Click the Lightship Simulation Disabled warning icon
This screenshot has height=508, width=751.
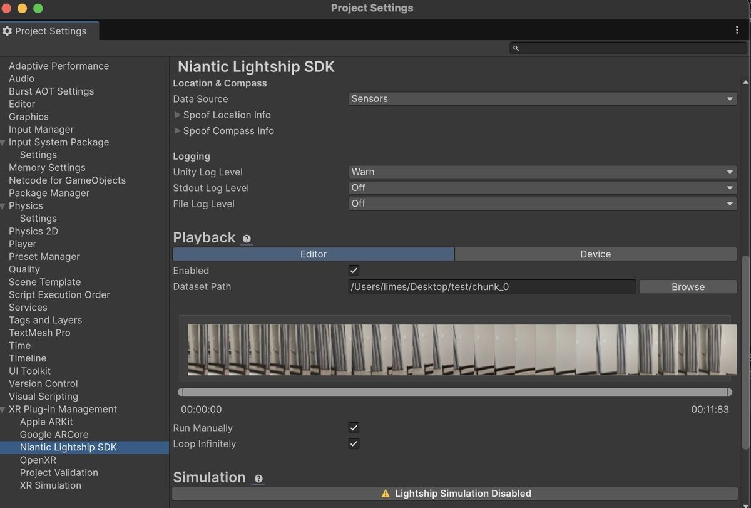pyautogui.click(x=386, y=494)
